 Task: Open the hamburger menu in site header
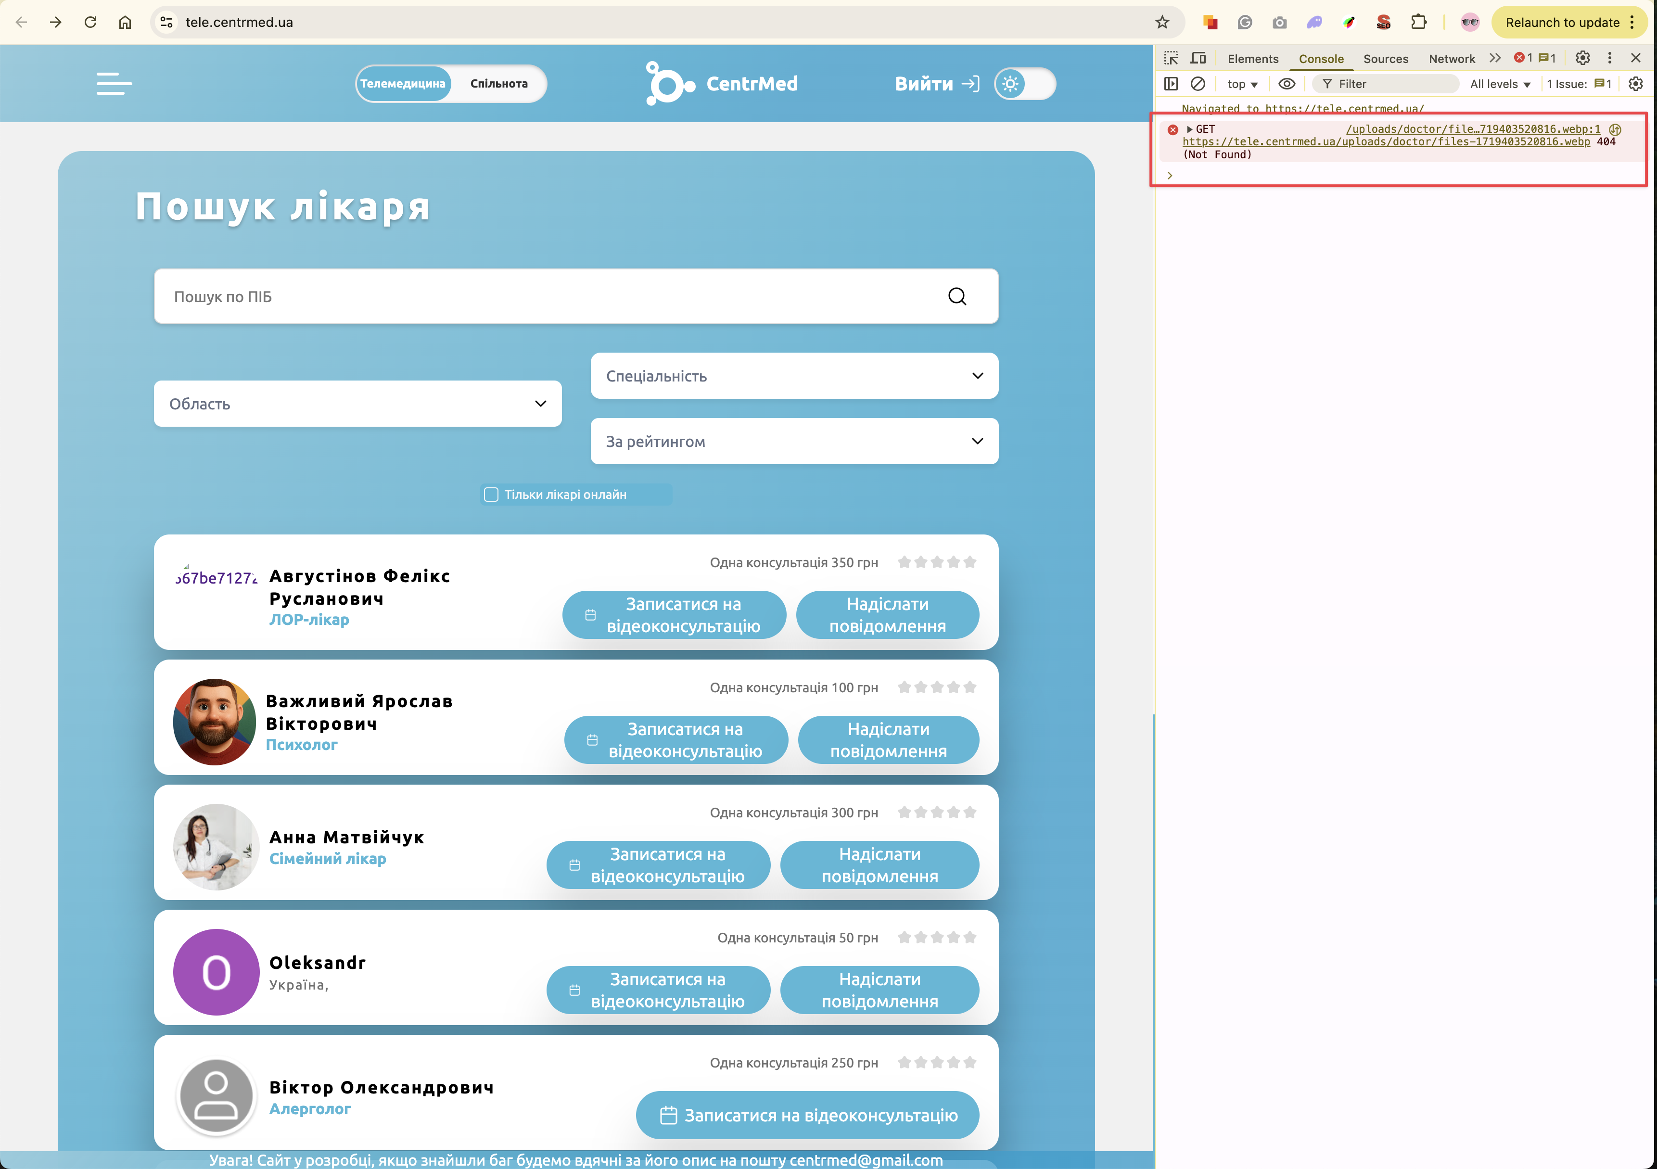click(114, 84)
